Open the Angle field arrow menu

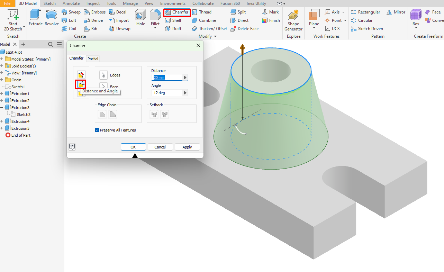185,93
